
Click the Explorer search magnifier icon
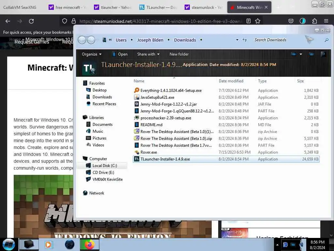pos(326,40)
